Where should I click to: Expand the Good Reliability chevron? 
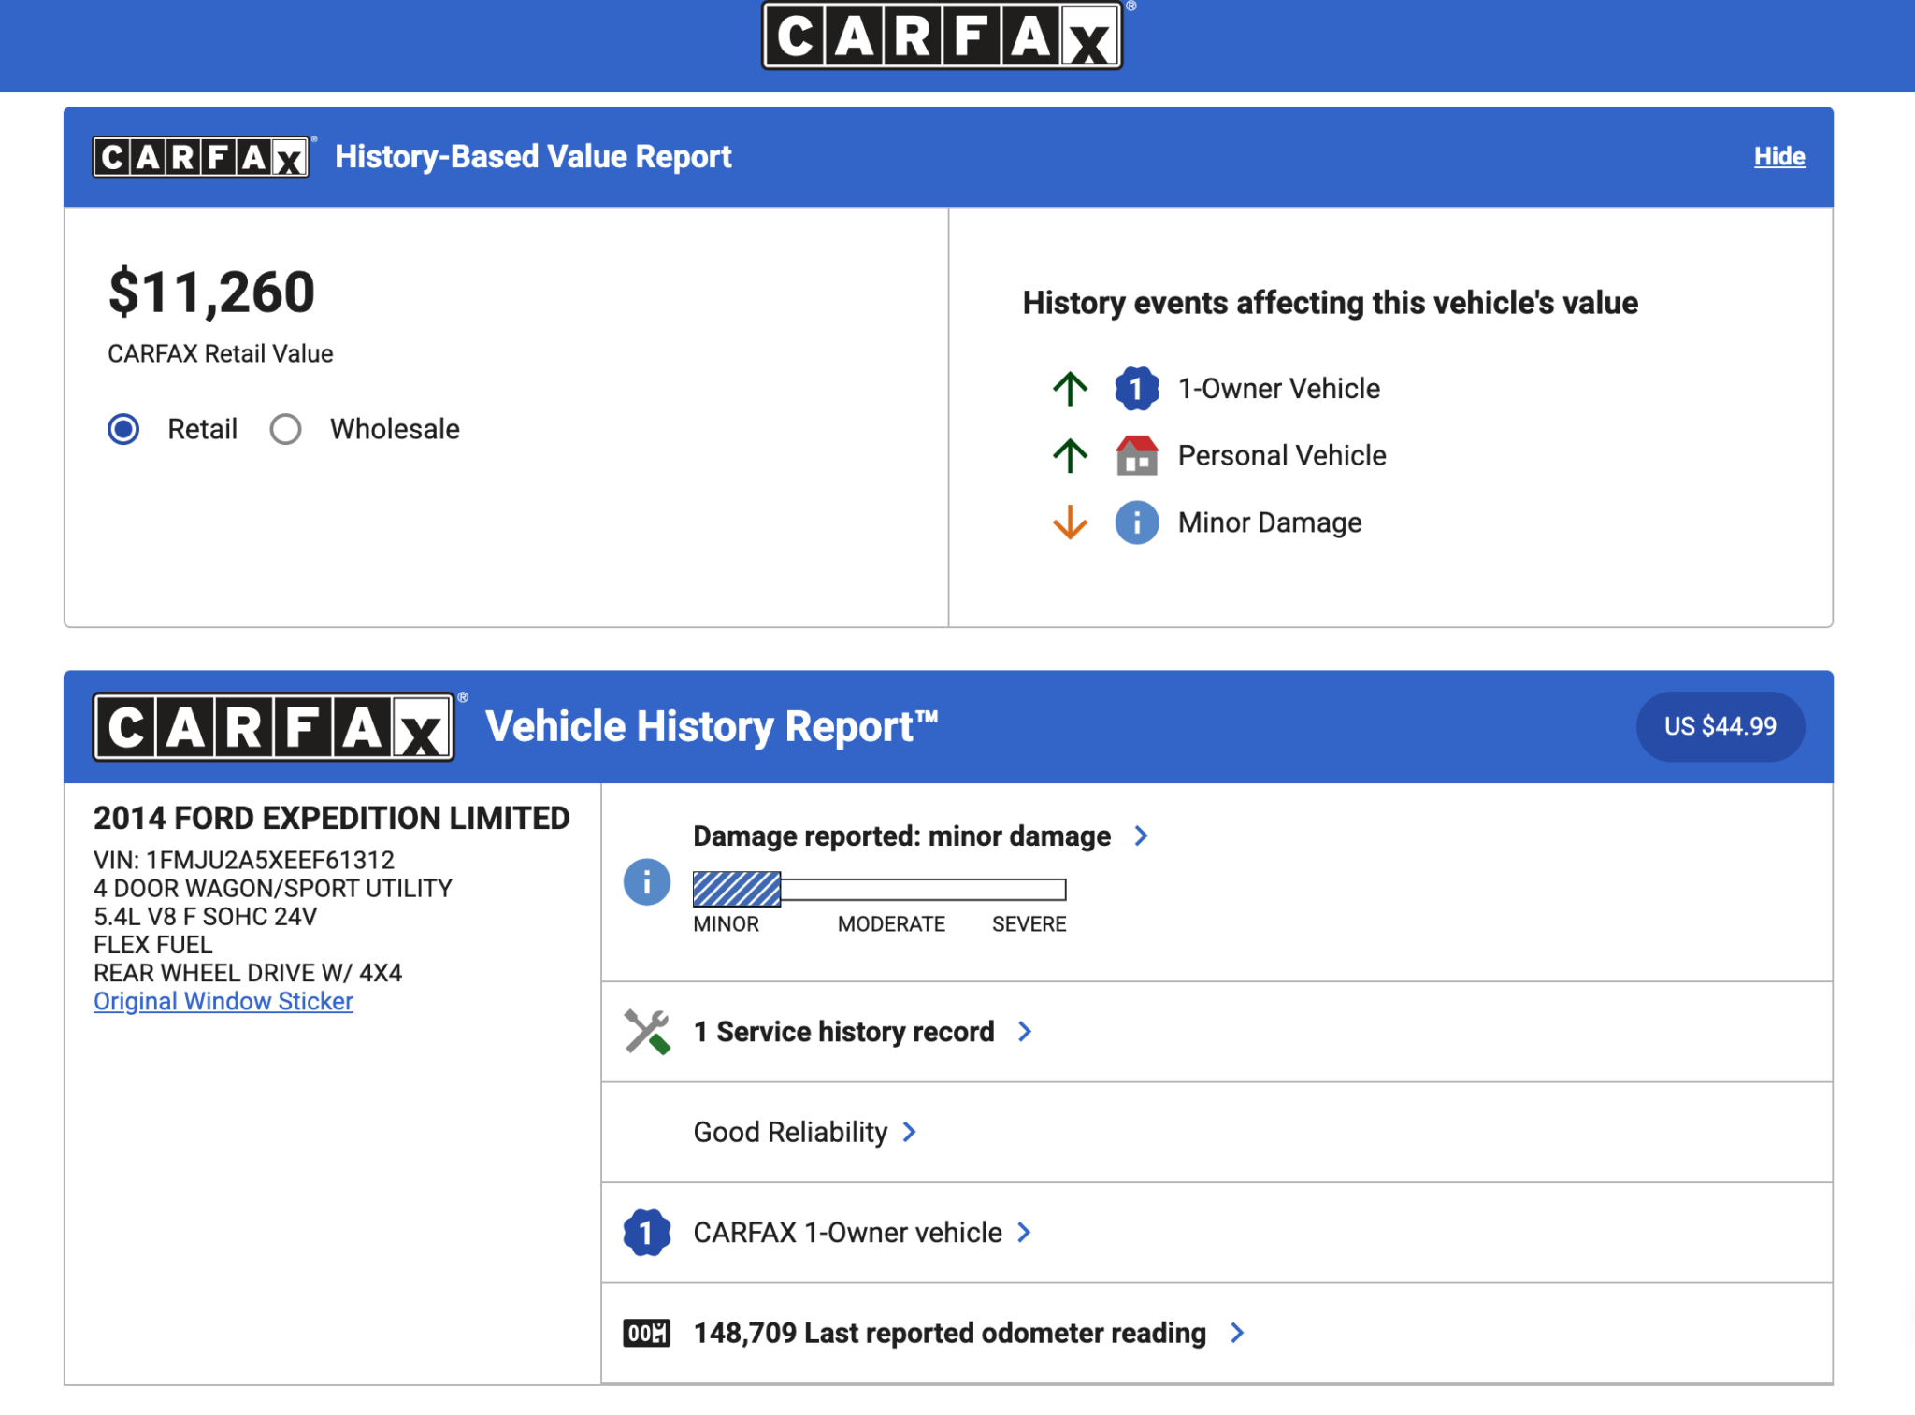(x=910, y=1132)
